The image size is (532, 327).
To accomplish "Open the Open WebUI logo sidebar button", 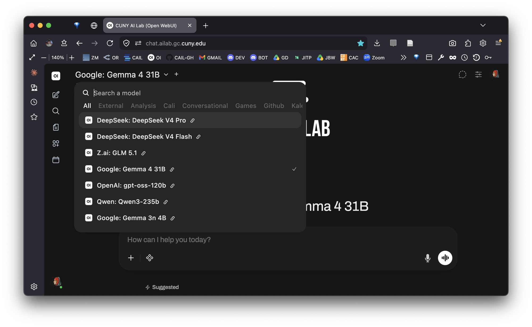I will (x=56, y=76).
